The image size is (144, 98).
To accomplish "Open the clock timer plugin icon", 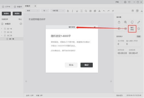I will 139,29.
